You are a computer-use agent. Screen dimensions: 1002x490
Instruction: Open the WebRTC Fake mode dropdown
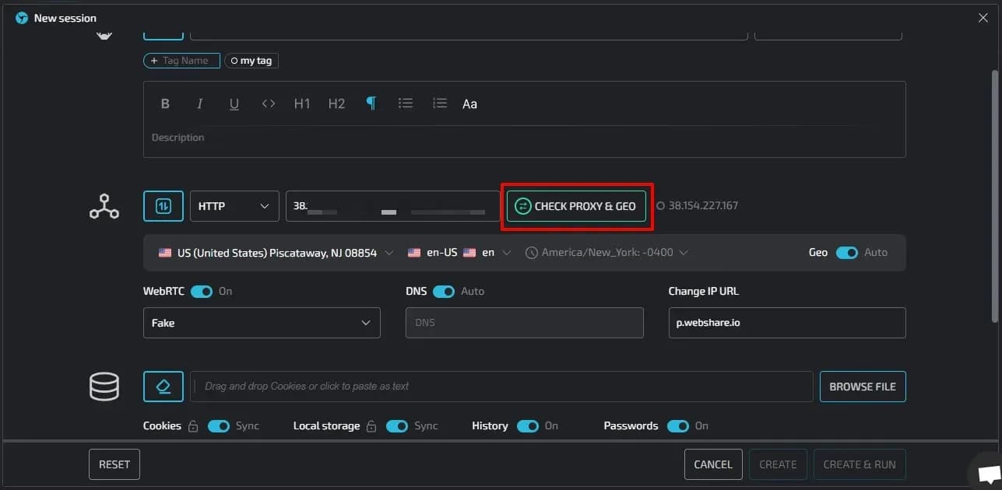click(x=262, y=322)
